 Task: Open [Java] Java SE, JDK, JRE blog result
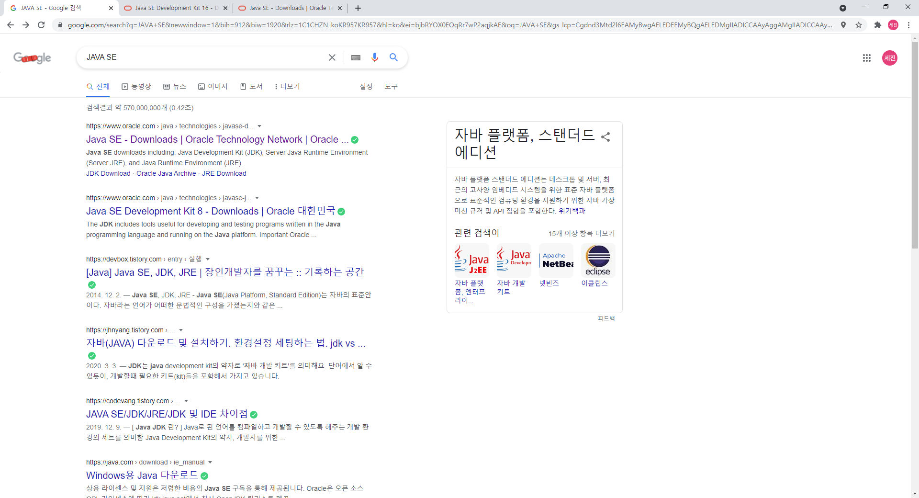[x=225, y=272]
